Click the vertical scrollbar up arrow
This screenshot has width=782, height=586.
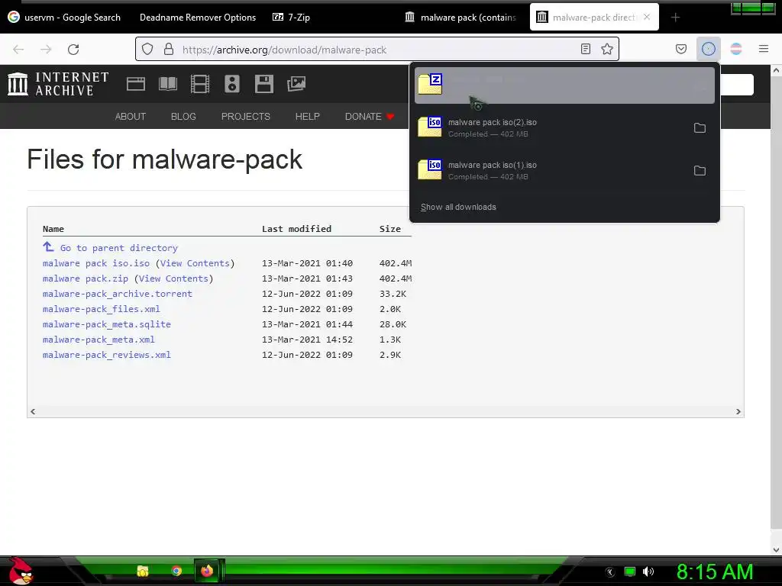point(776,70)
